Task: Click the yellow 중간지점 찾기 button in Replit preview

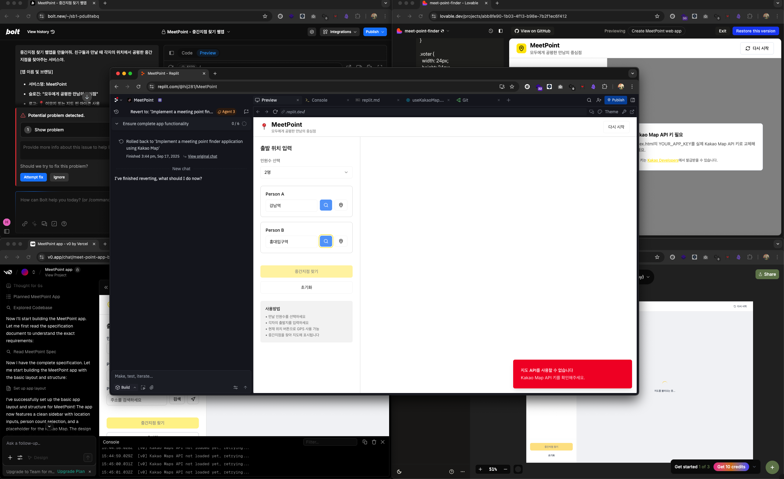Action: pos(306,271)
